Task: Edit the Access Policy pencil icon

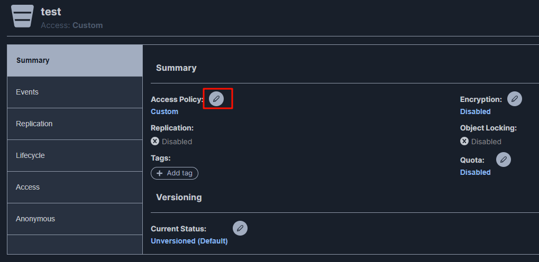Action: [x=216, y=99]
